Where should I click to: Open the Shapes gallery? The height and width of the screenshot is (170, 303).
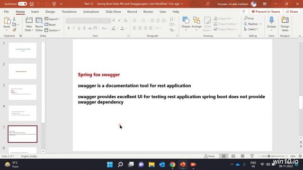(186, 24)
